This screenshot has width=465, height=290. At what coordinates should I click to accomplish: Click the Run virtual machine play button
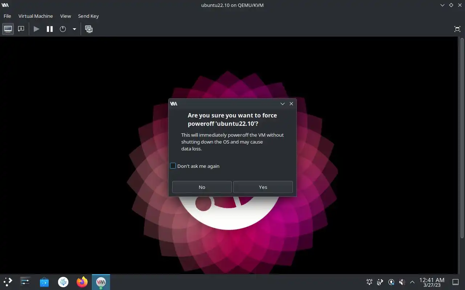tap(36, 29)
